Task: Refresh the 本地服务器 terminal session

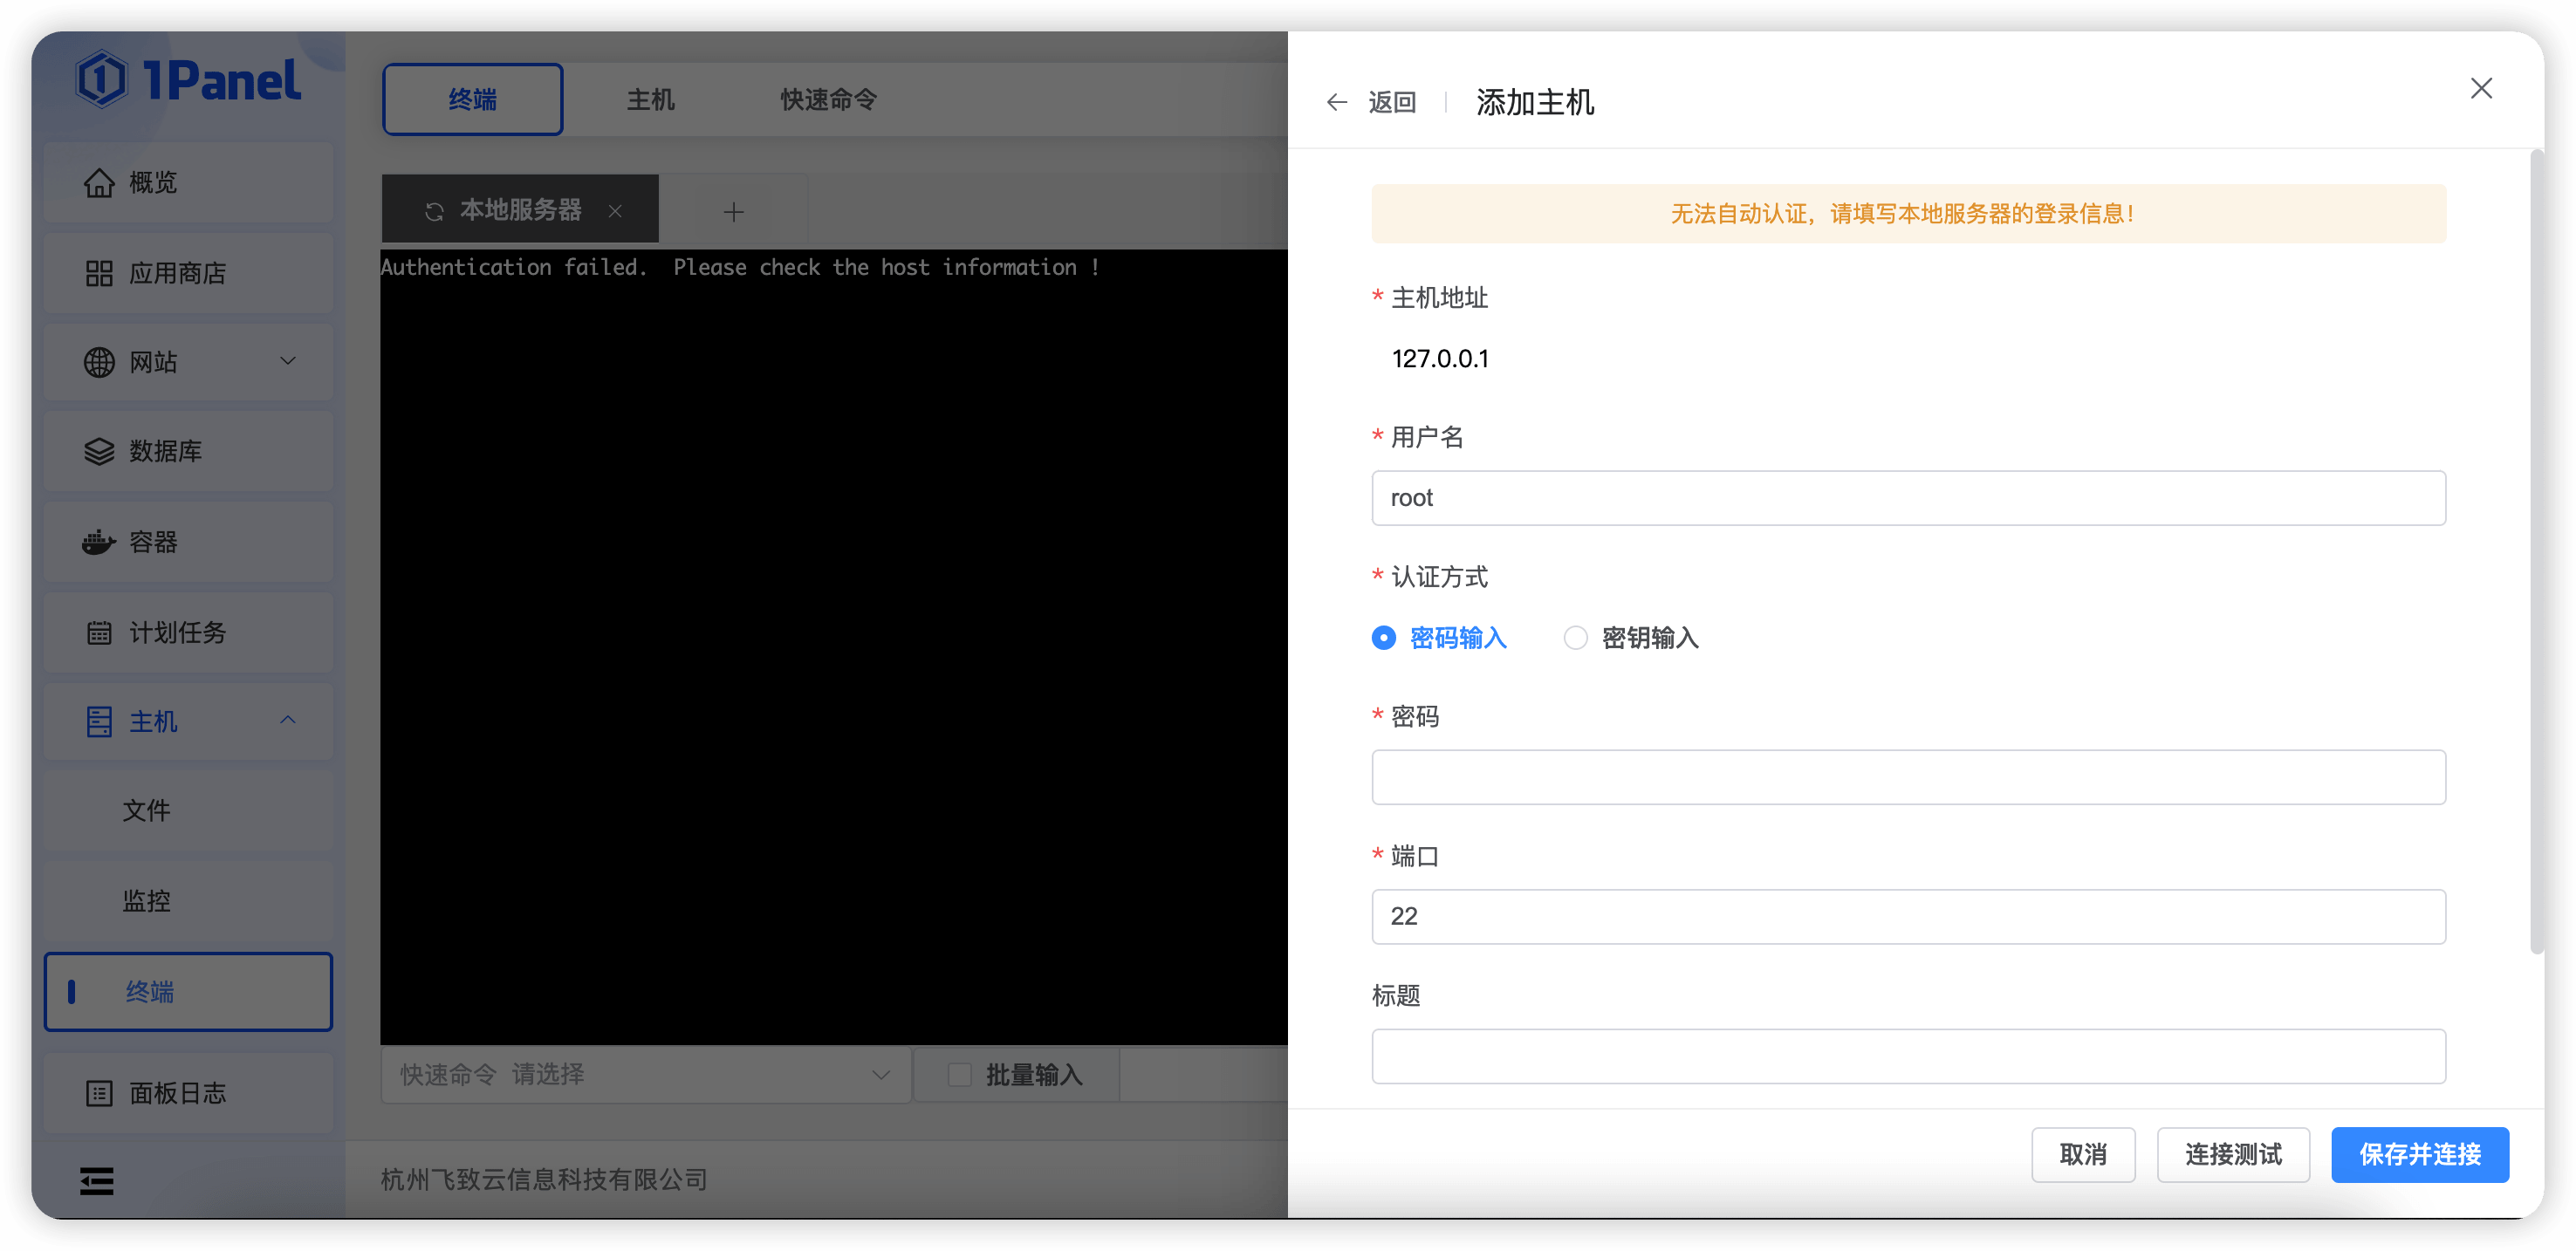Action: [434, 211]
